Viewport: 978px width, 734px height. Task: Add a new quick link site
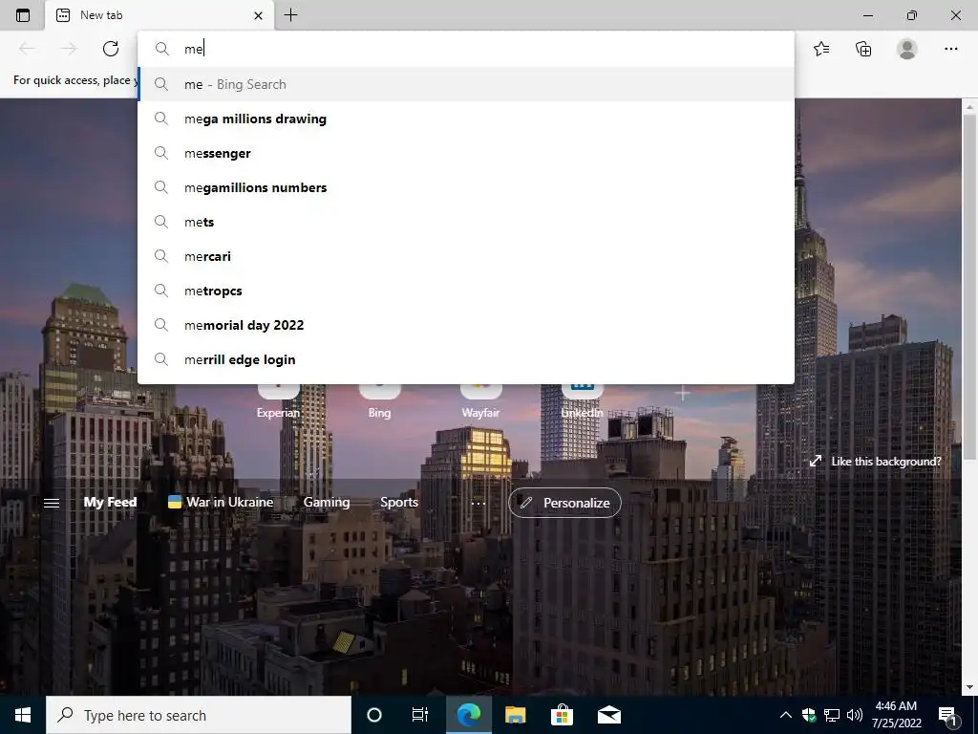[x=683, y=393]
